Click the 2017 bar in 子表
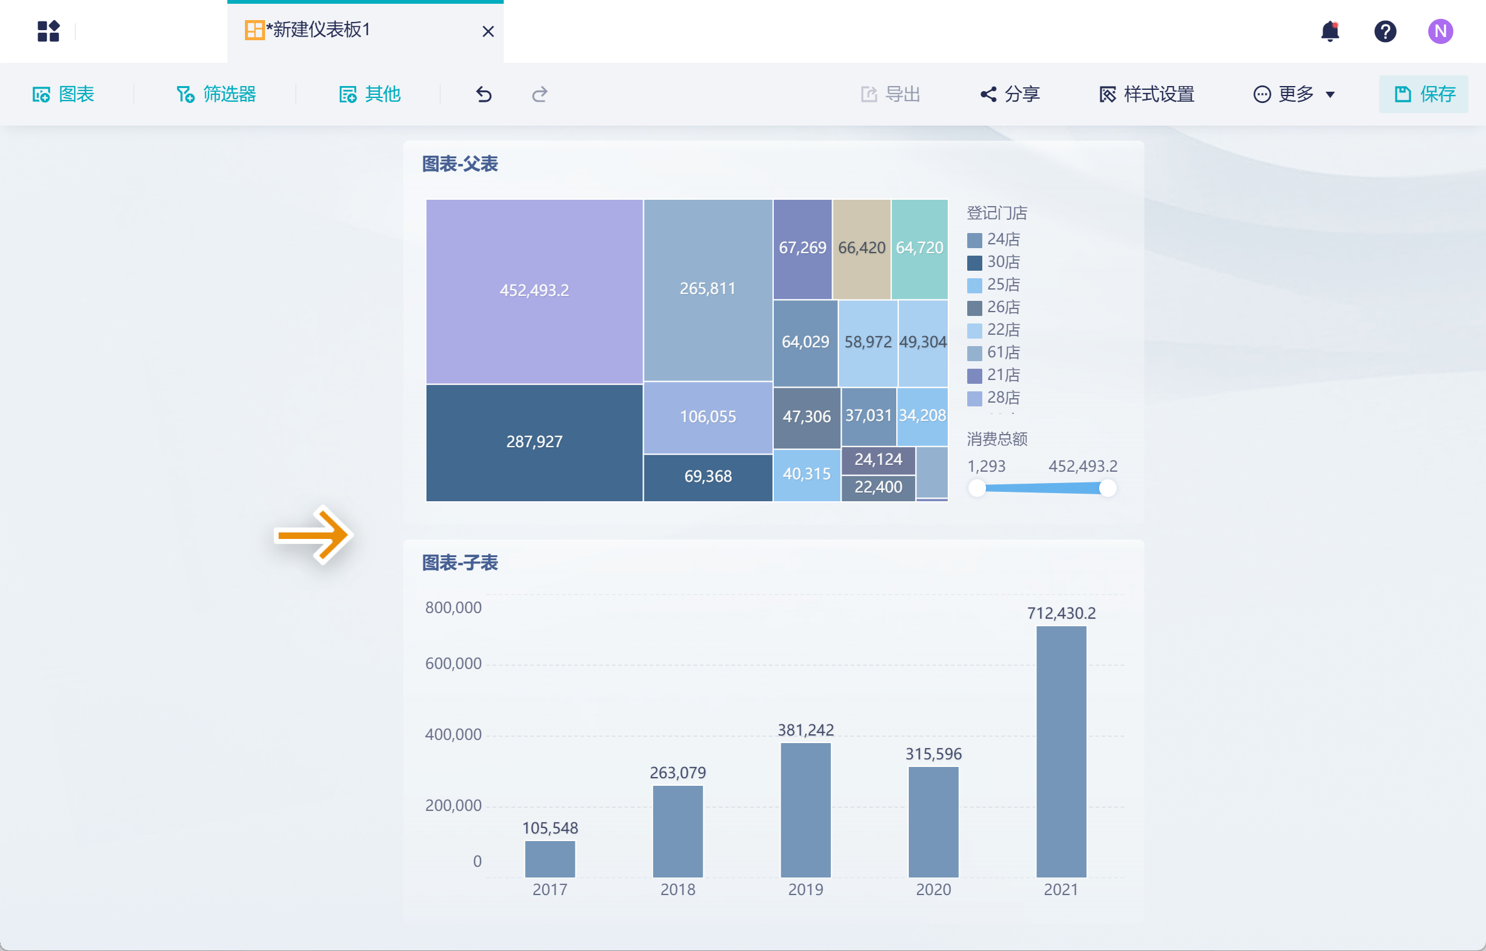Image resolution: width=1486 pixels, height=951 pixels. point(550,859)
